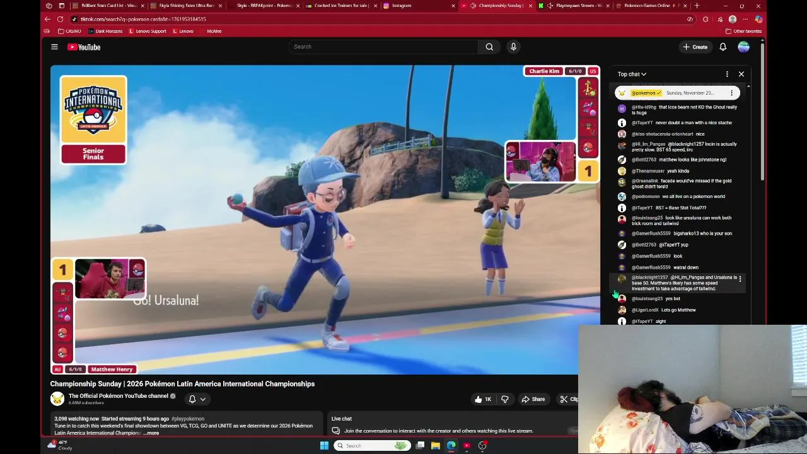
Task: Open the CASINO bookmark
Action: pos(69,31)
